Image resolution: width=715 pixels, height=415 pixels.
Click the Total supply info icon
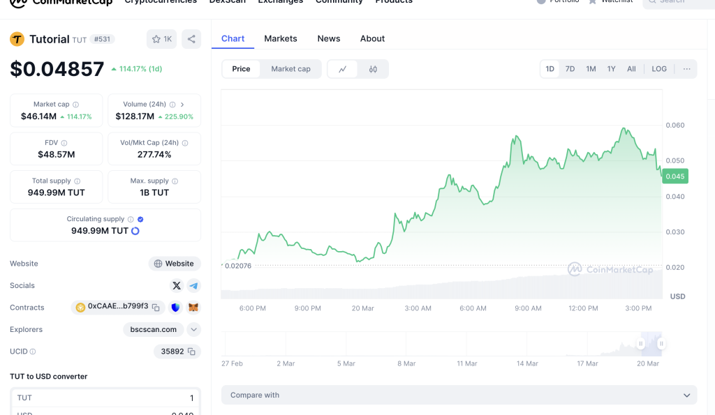77,181
